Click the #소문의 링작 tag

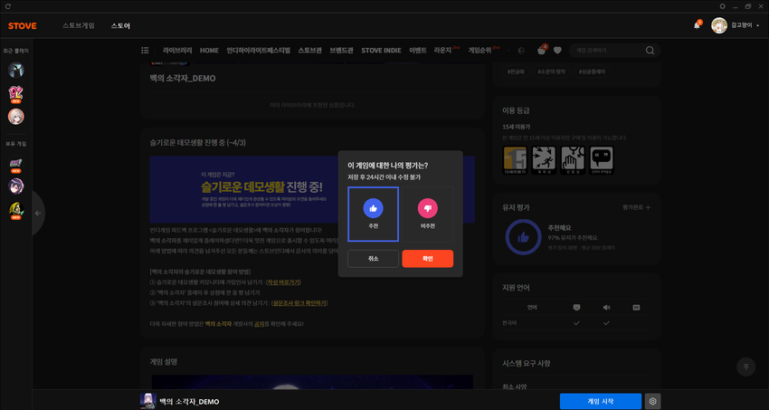coord(552,72)
